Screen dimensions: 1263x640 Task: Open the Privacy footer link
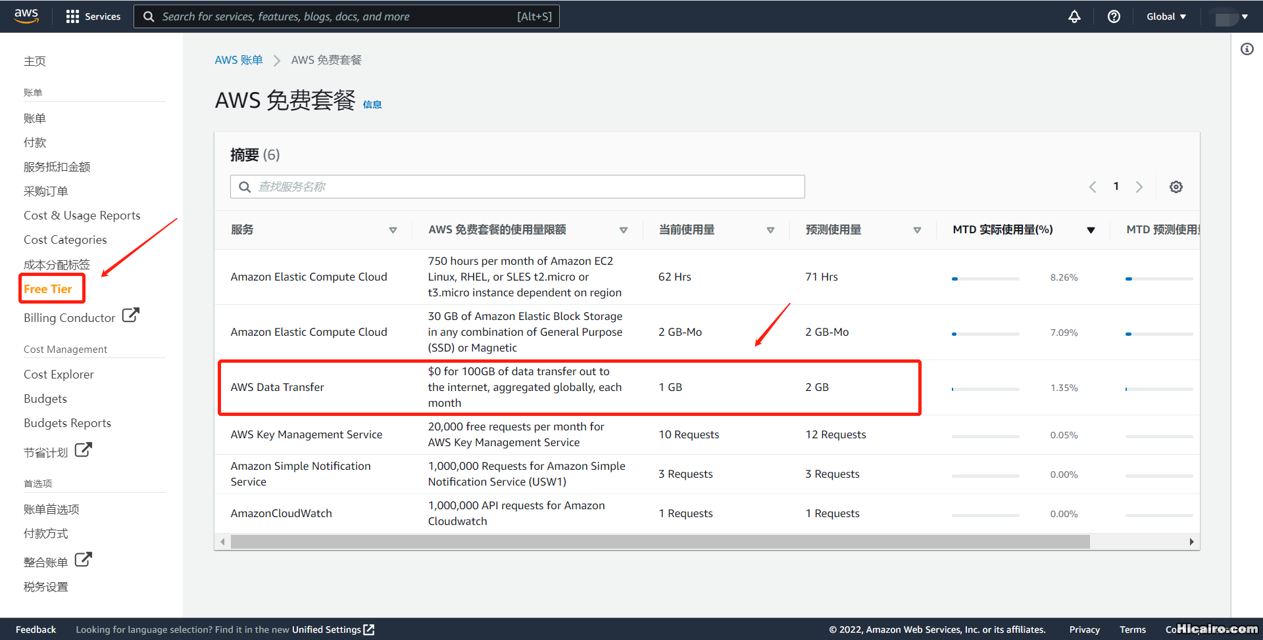1085,629
